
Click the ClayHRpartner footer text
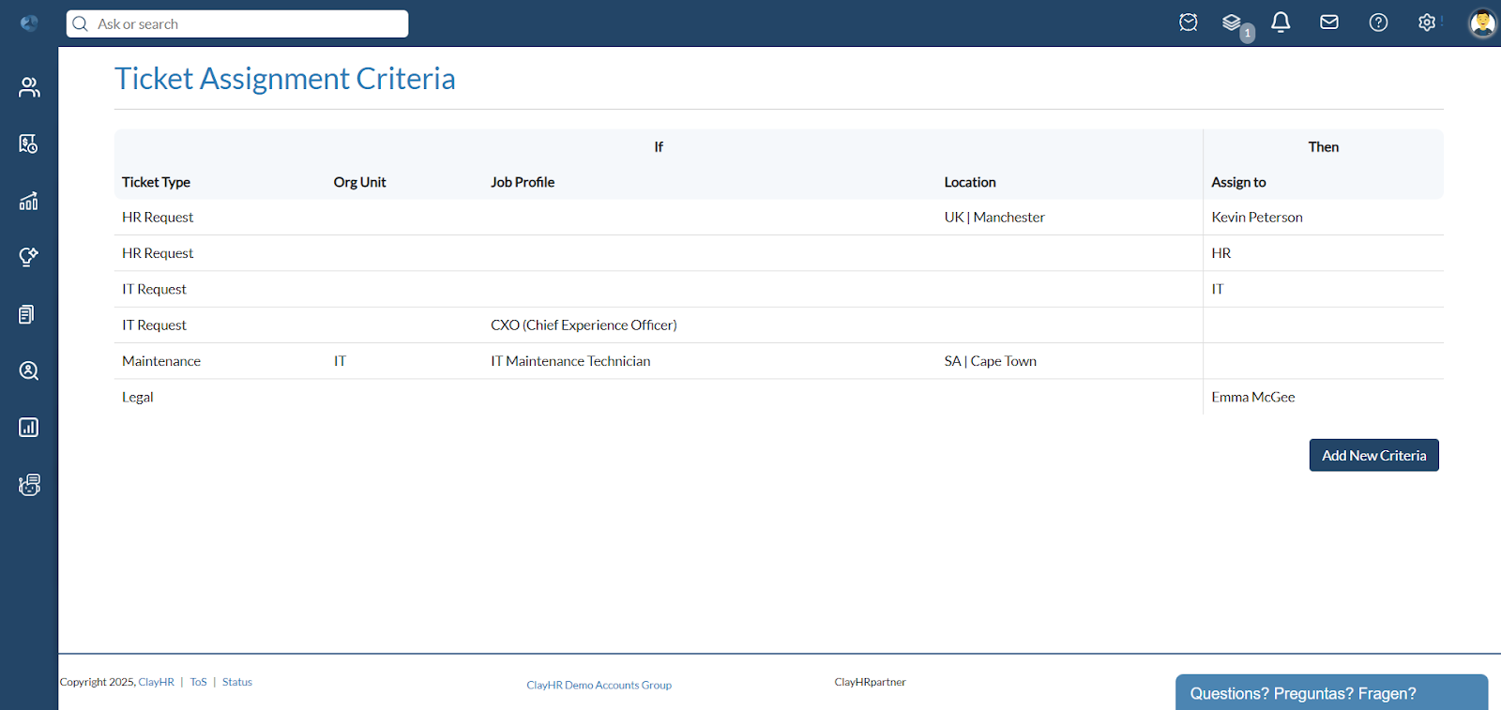pos(870,682)
